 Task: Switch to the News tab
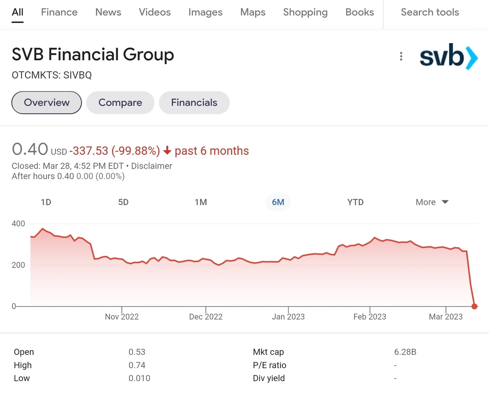(108, 12)
